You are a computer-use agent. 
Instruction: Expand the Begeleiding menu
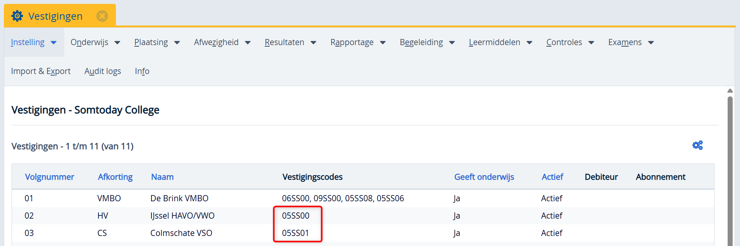click(427, 42)
